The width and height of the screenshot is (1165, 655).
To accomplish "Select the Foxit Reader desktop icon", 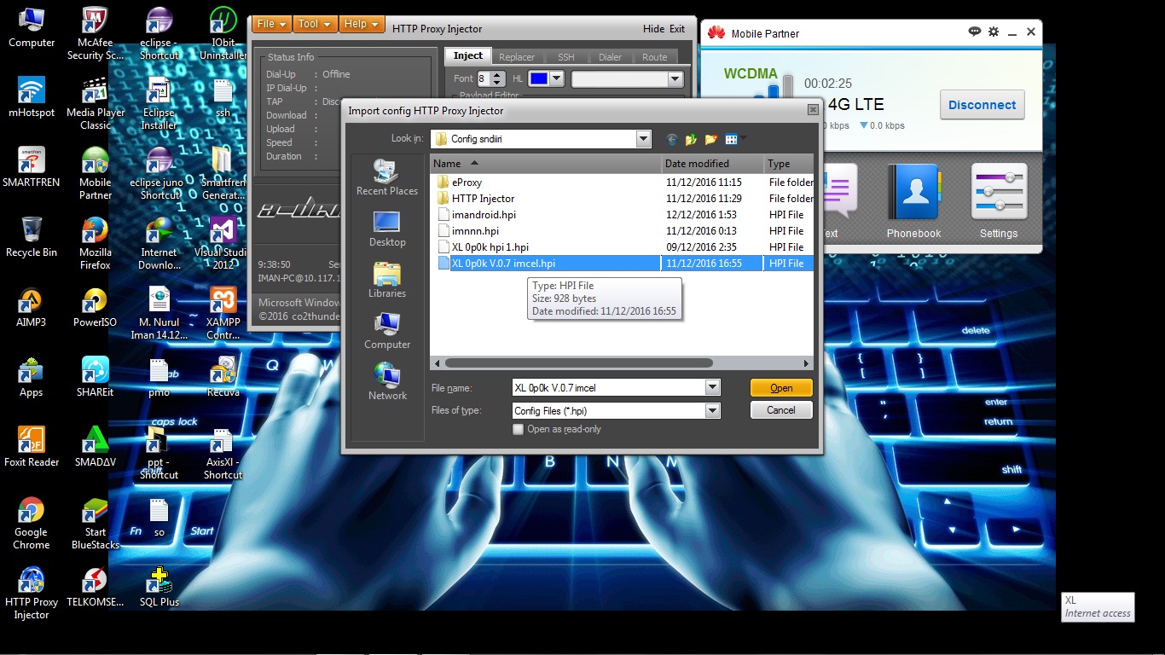I will pyautogui.click(x=32, y=448).
